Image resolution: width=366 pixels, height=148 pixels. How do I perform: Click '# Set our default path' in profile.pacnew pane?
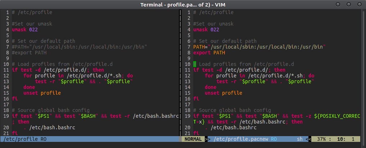click(x=225, y=41)
